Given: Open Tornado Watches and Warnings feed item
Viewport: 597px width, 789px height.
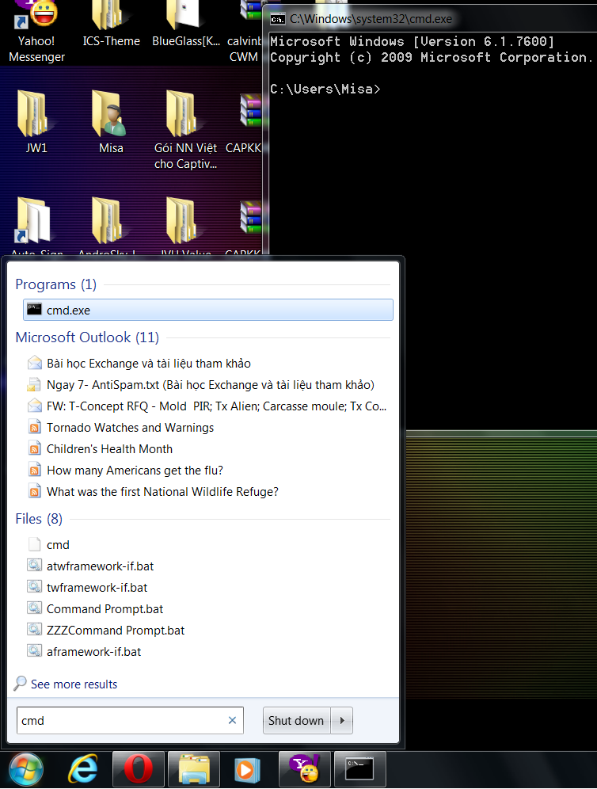Looking at the screenshot, I should [x=130, y=428].
